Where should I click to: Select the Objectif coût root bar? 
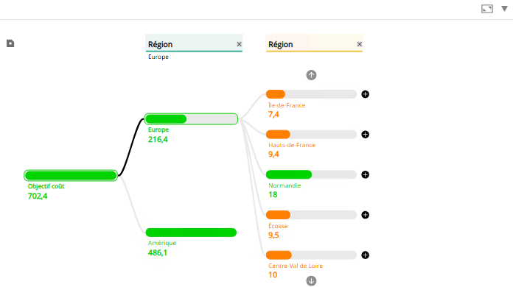pos(71,175)
